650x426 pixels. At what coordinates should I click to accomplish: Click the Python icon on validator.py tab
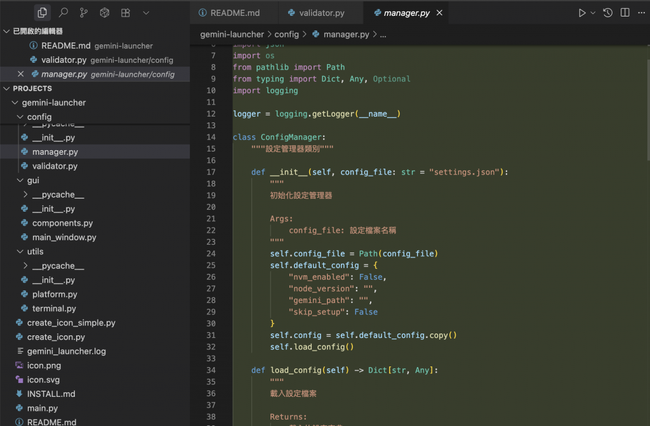pyautogui.click(x=291, y=13)
